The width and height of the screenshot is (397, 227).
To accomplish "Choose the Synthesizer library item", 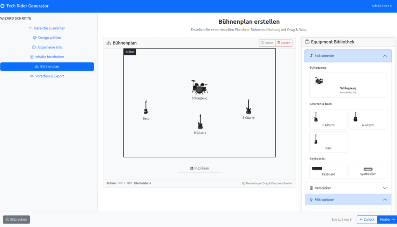I will pos(368,171).
